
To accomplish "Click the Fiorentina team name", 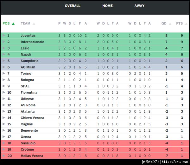I will (x=29, y=93).
